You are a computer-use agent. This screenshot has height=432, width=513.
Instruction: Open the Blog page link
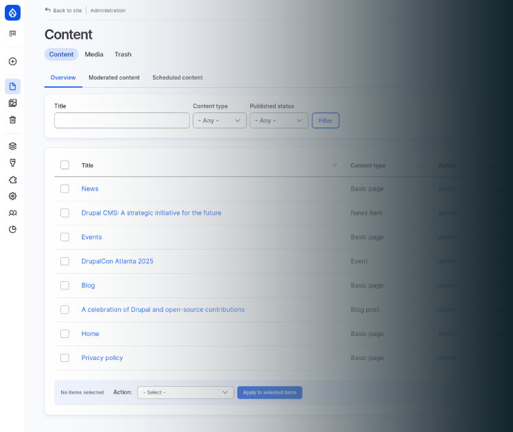click(x=88, y=285)
